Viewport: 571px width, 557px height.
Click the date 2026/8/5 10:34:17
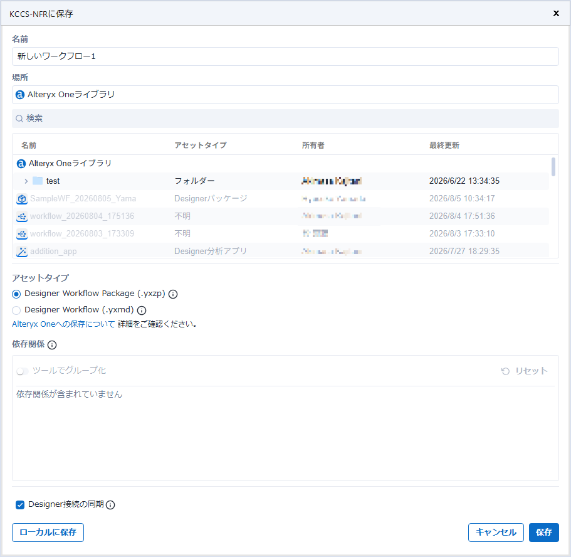coord(462,199)
